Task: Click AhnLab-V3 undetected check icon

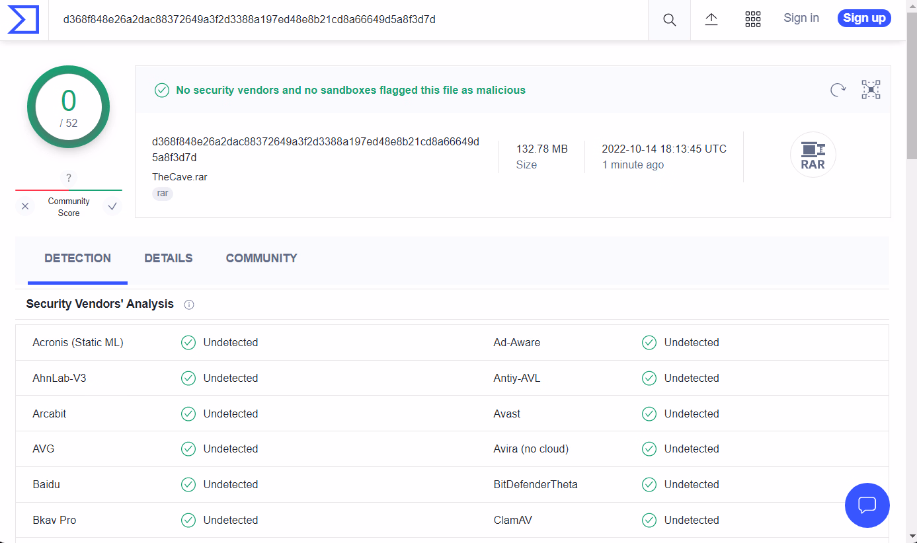Action: pos(188,378)
